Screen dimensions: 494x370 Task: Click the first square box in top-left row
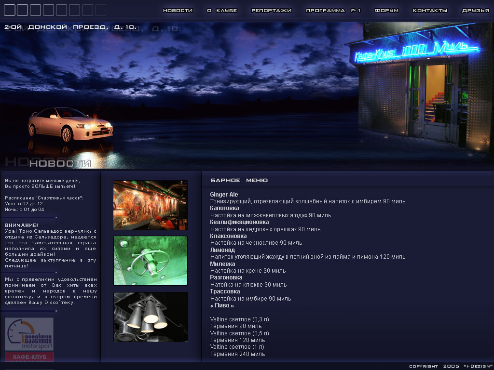(9, 10)
